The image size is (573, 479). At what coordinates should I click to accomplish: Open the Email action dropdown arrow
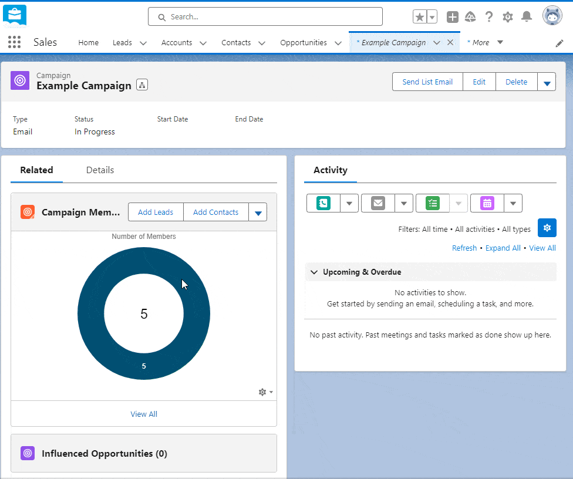(404, 203)
